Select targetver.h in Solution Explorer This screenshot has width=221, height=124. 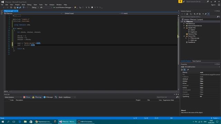pyautogui.click(x=194, y=32)
